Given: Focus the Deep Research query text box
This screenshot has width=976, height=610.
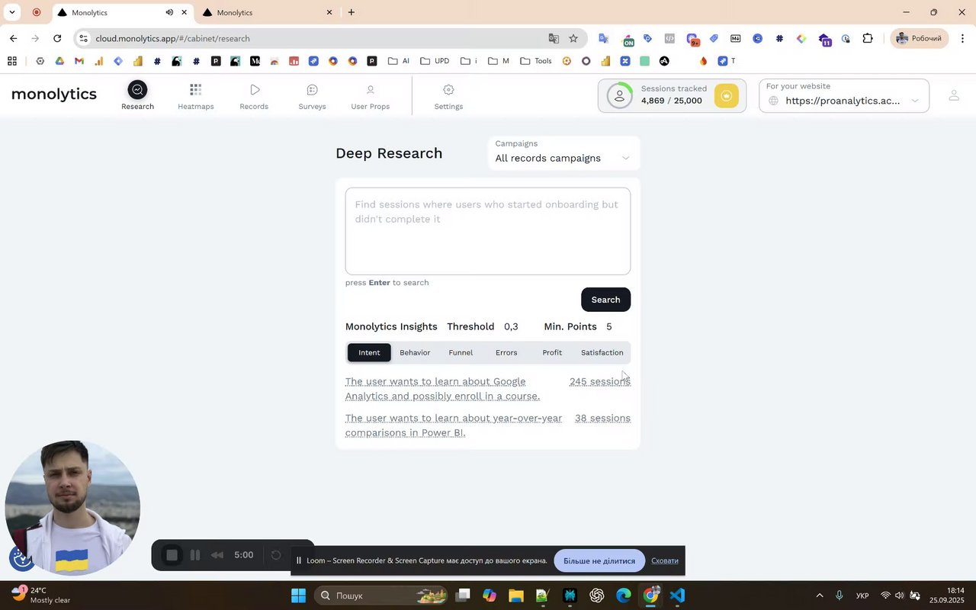Looking at the screenshot, I should pos(488,231).
